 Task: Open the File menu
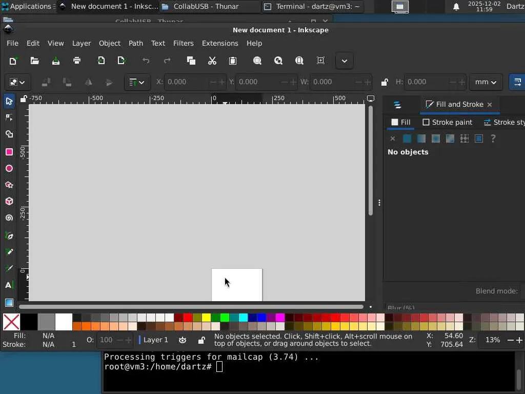coord(12,43)
